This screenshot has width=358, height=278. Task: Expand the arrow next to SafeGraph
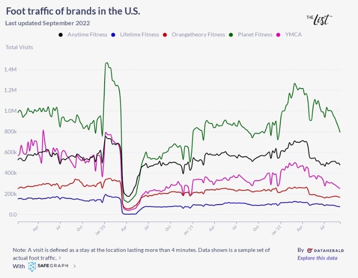click(75, 266)
